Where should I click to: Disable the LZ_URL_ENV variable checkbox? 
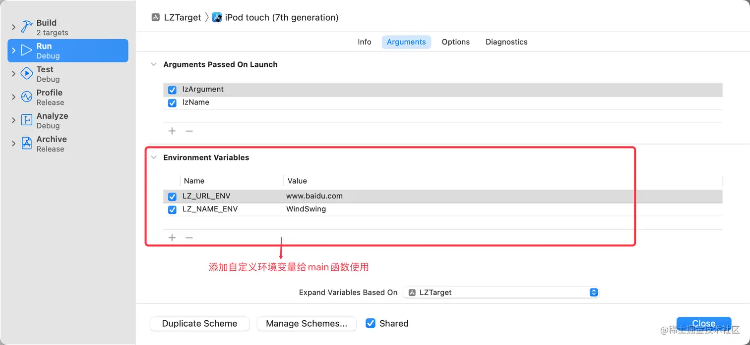point(172,197)
